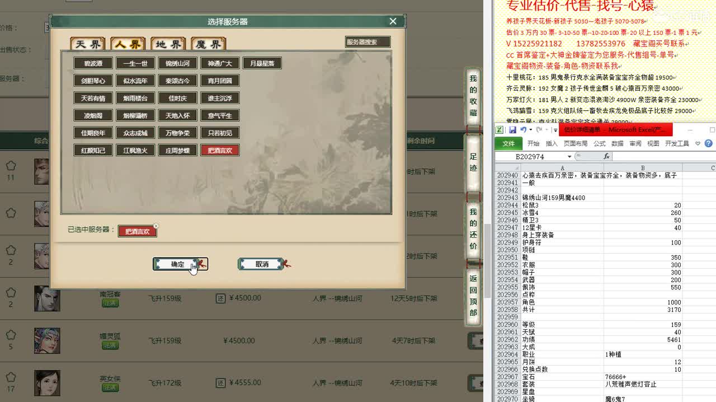Favorite the 英女侠 listing star
The width and height of the screenshot is (716, 402).
tap(11, 377)
